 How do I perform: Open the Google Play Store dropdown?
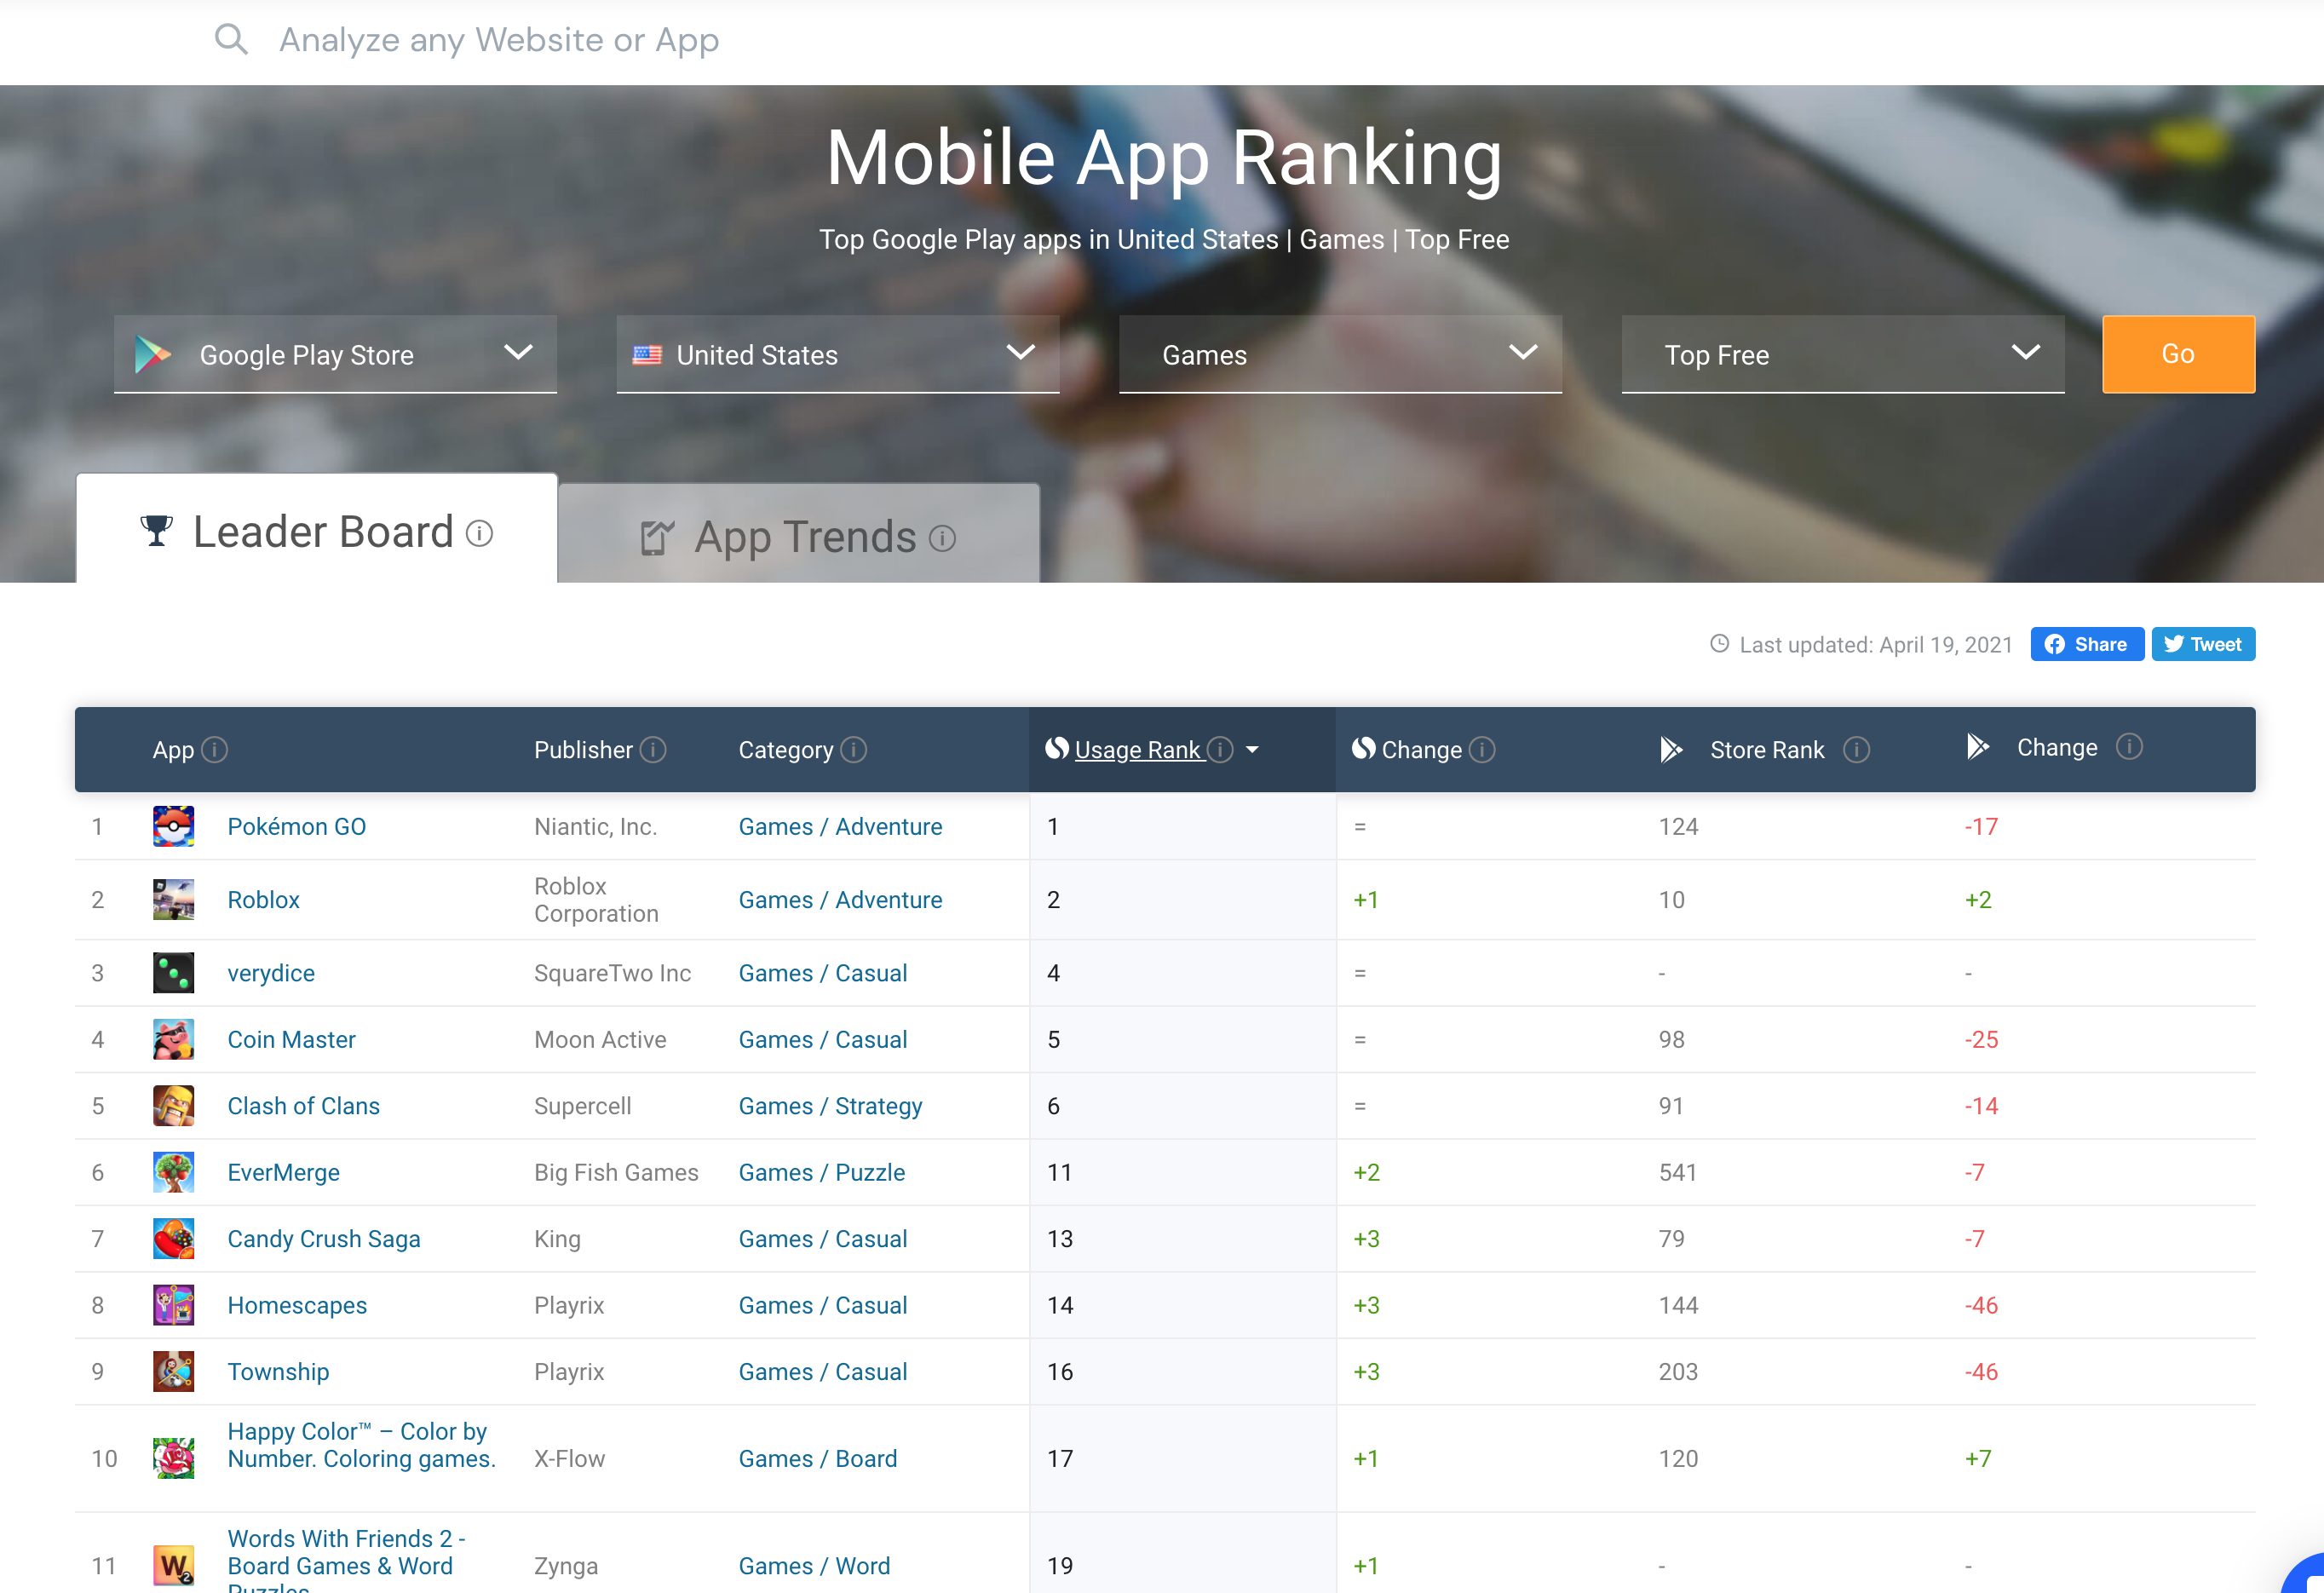point(335,354)
